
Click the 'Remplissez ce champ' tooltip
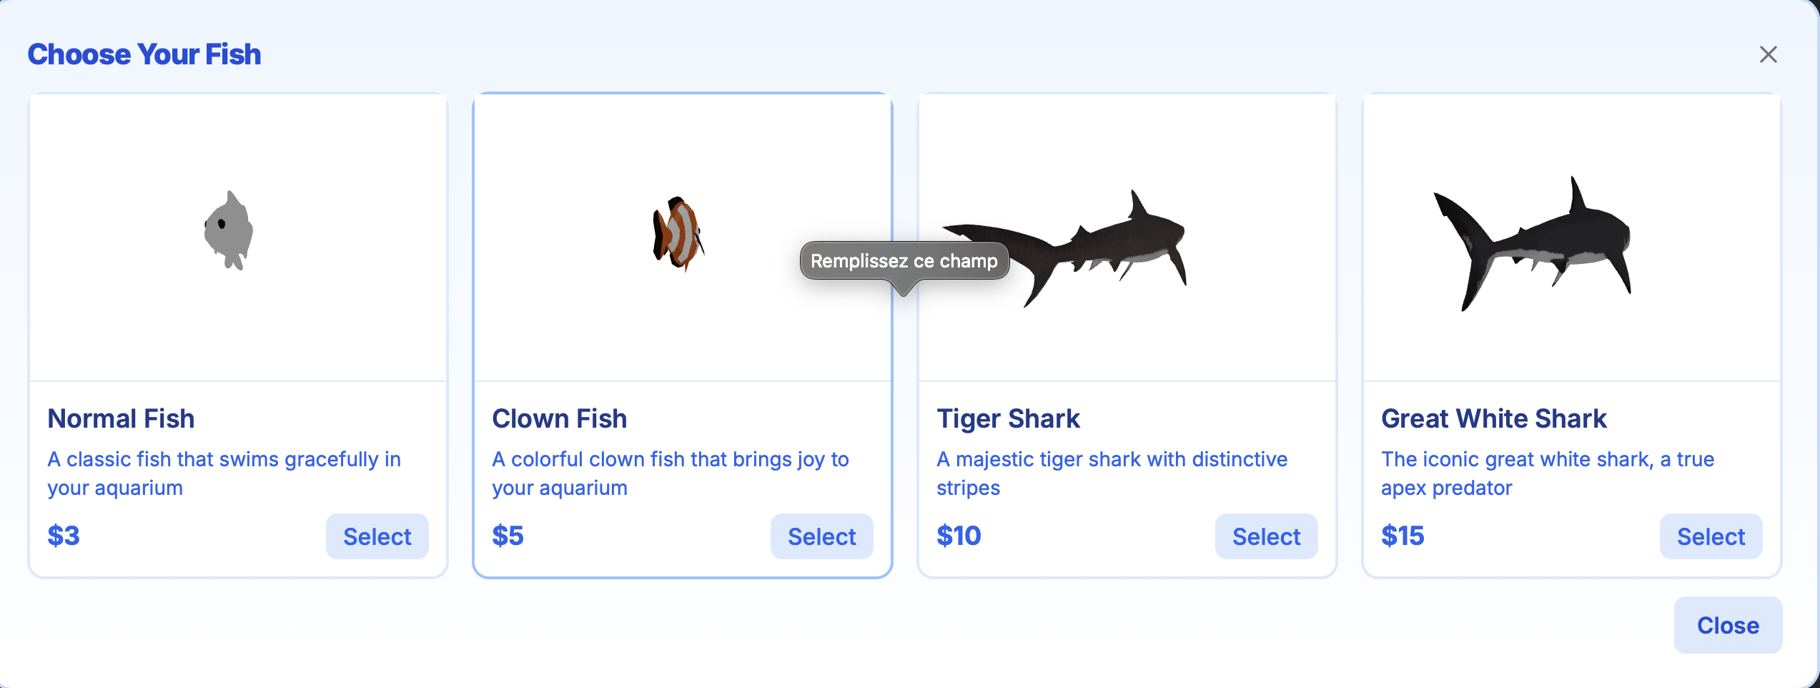(904, 261)
